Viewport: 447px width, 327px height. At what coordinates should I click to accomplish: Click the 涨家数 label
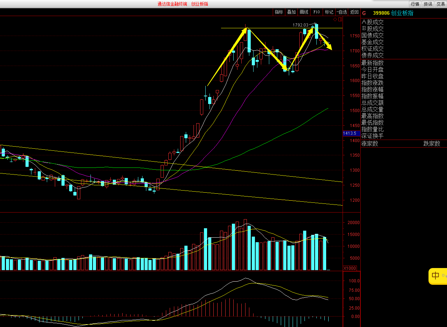tap(370, 143)
